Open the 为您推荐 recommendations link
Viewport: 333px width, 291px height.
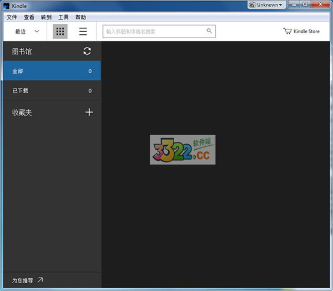pos(27,280)
